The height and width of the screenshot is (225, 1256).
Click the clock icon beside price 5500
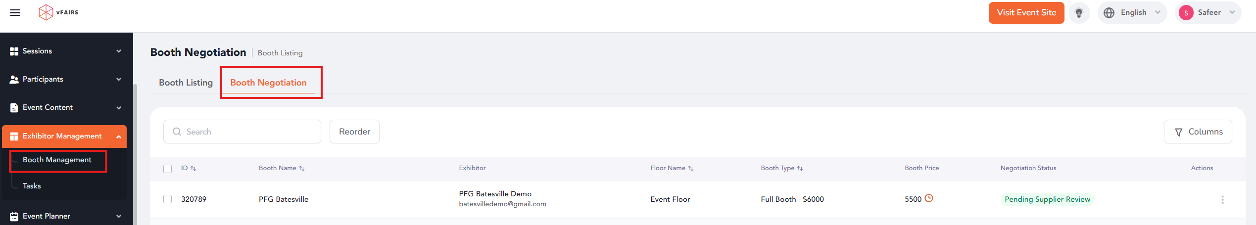[929, 198]
